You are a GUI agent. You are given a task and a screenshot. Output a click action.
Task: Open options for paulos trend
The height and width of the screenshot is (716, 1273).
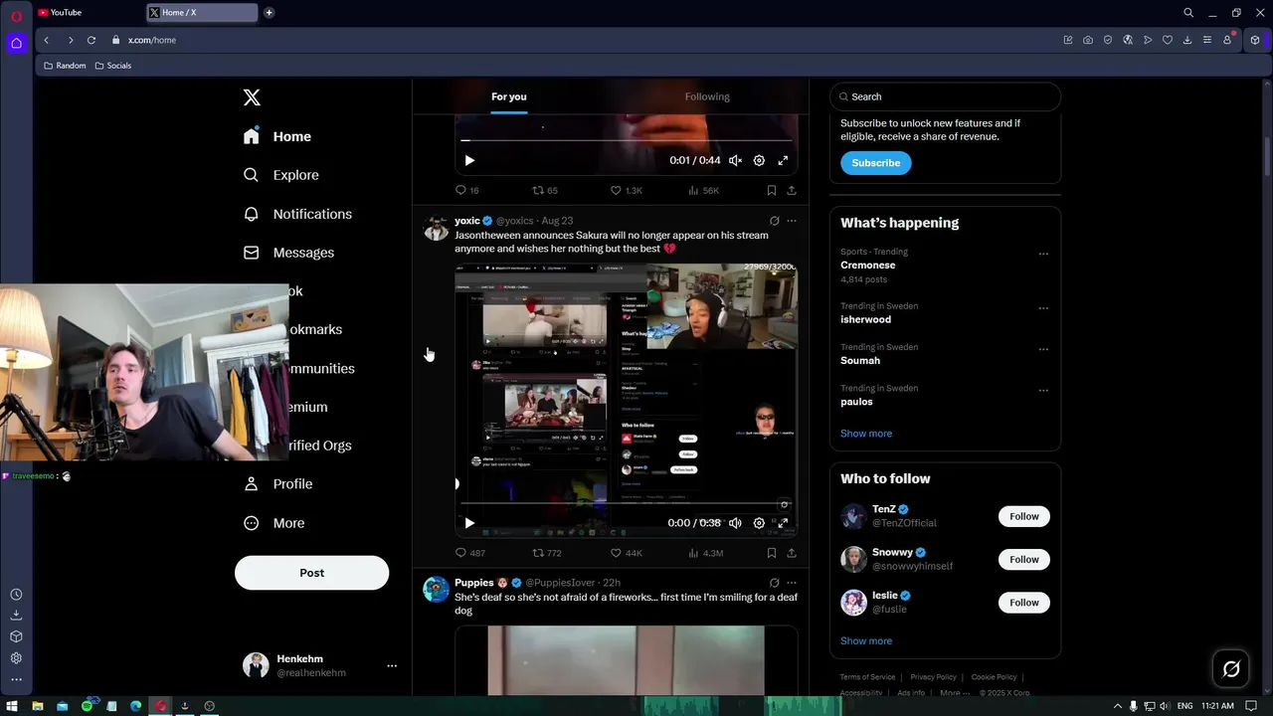click(1043, 390)
